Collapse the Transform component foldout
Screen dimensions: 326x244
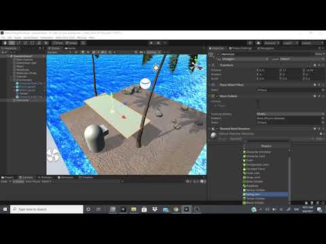(210, 65)
